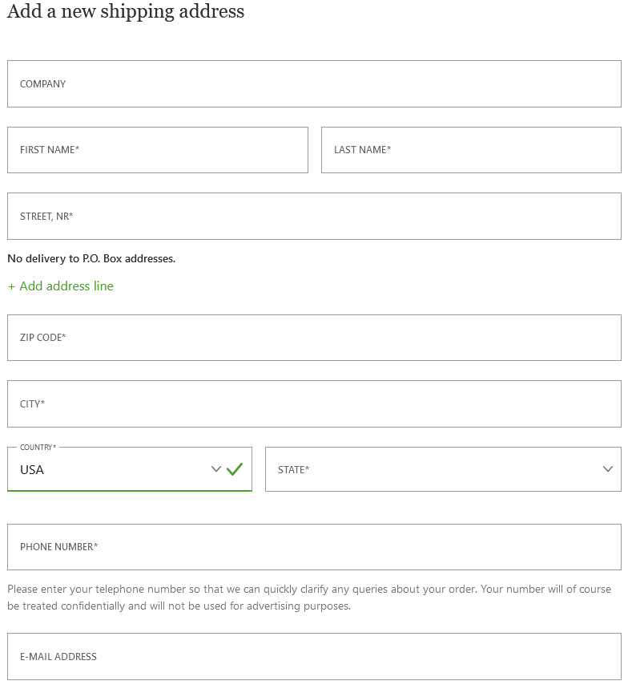The width and height of the screenshot is (628, 685).
Task: Click the small COUNTRY floating label
Action: click(38, 448)
